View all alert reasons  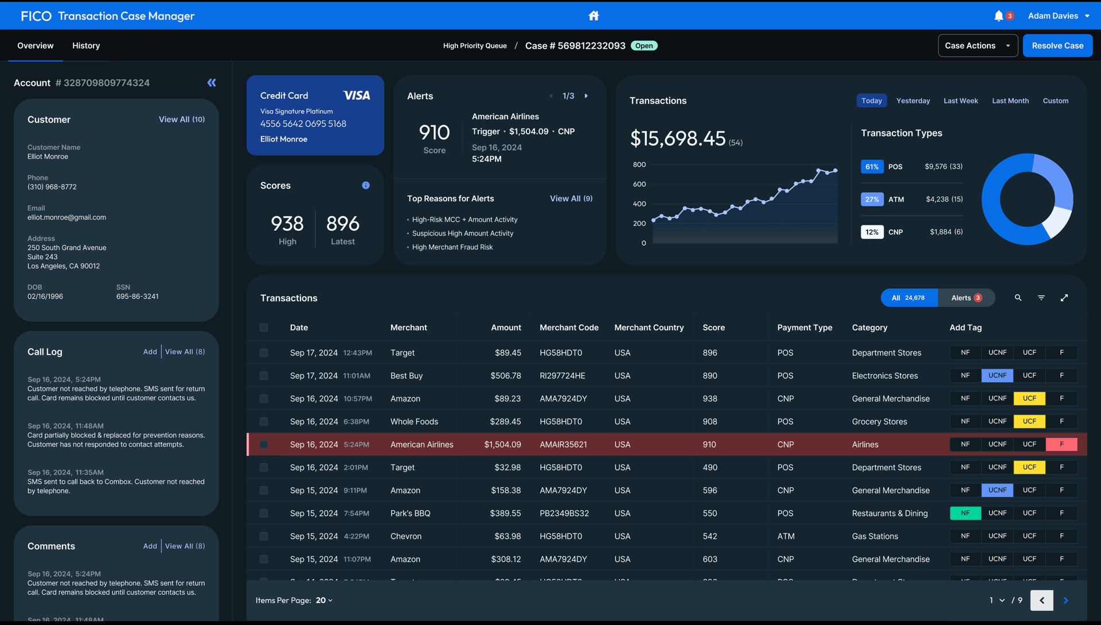[x=571, y=198]
